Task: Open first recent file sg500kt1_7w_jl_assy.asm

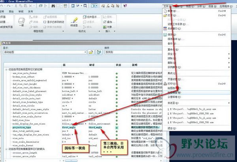Action: tap(196, 109)
